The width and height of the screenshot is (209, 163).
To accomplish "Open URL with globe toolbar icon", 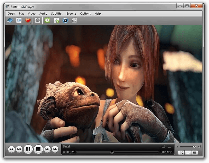I will click(19, 21).
